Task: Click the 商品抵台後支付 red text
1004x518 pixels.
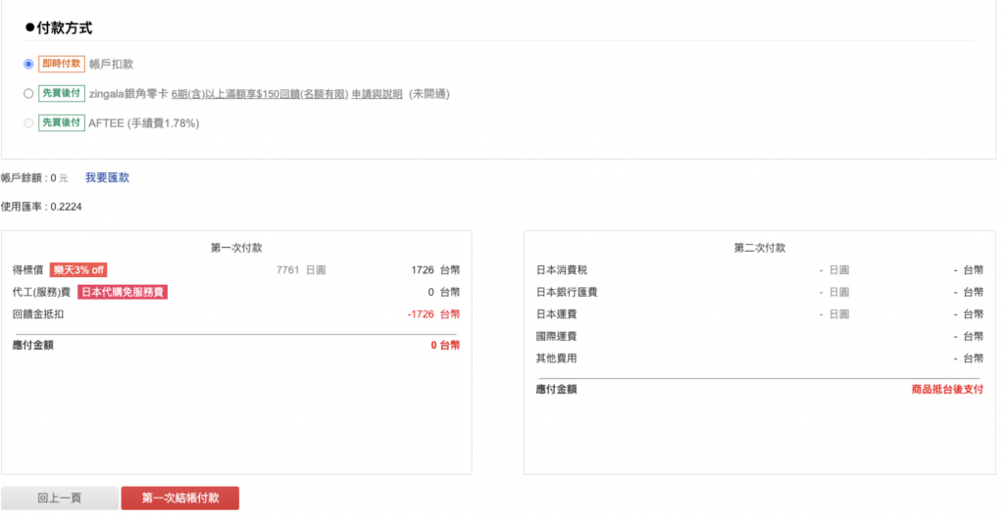Action: point(947,390)
